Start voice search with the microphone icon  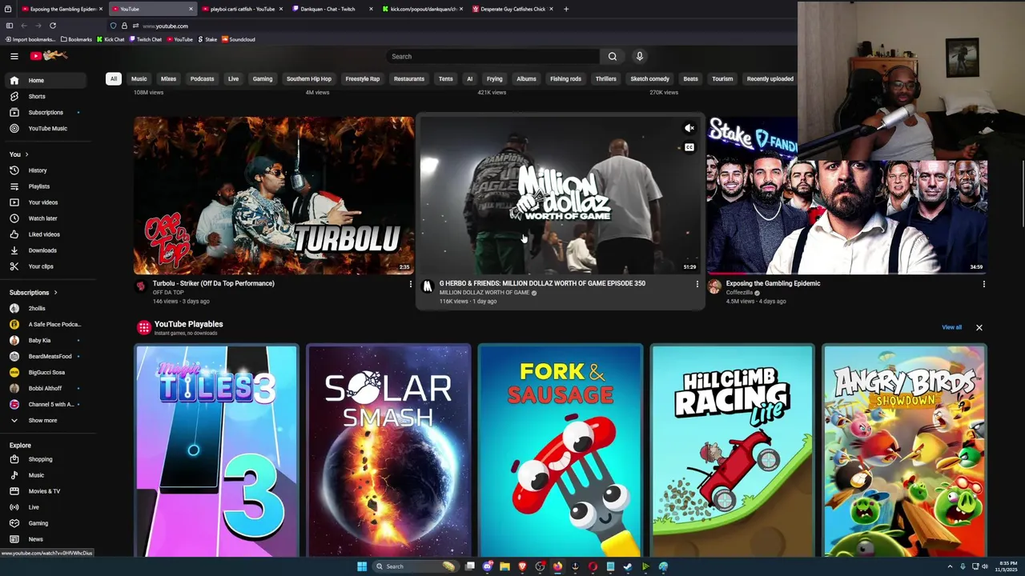(x=639, y=56)
